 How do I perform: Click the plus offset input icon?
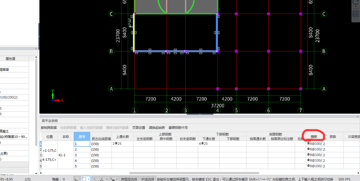[112, 179]
